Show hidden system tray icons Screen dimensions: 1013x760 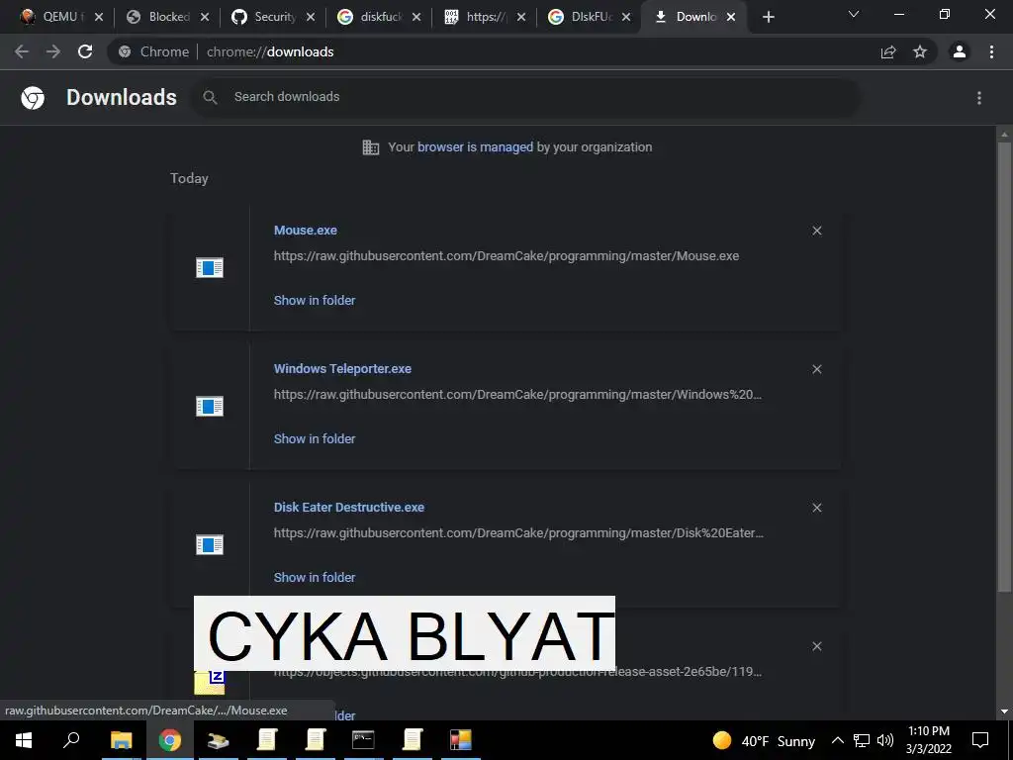point(837,740)
